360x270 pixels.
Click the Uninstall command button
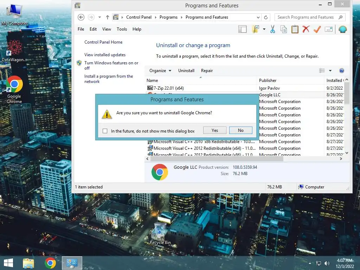coord(186,71)
